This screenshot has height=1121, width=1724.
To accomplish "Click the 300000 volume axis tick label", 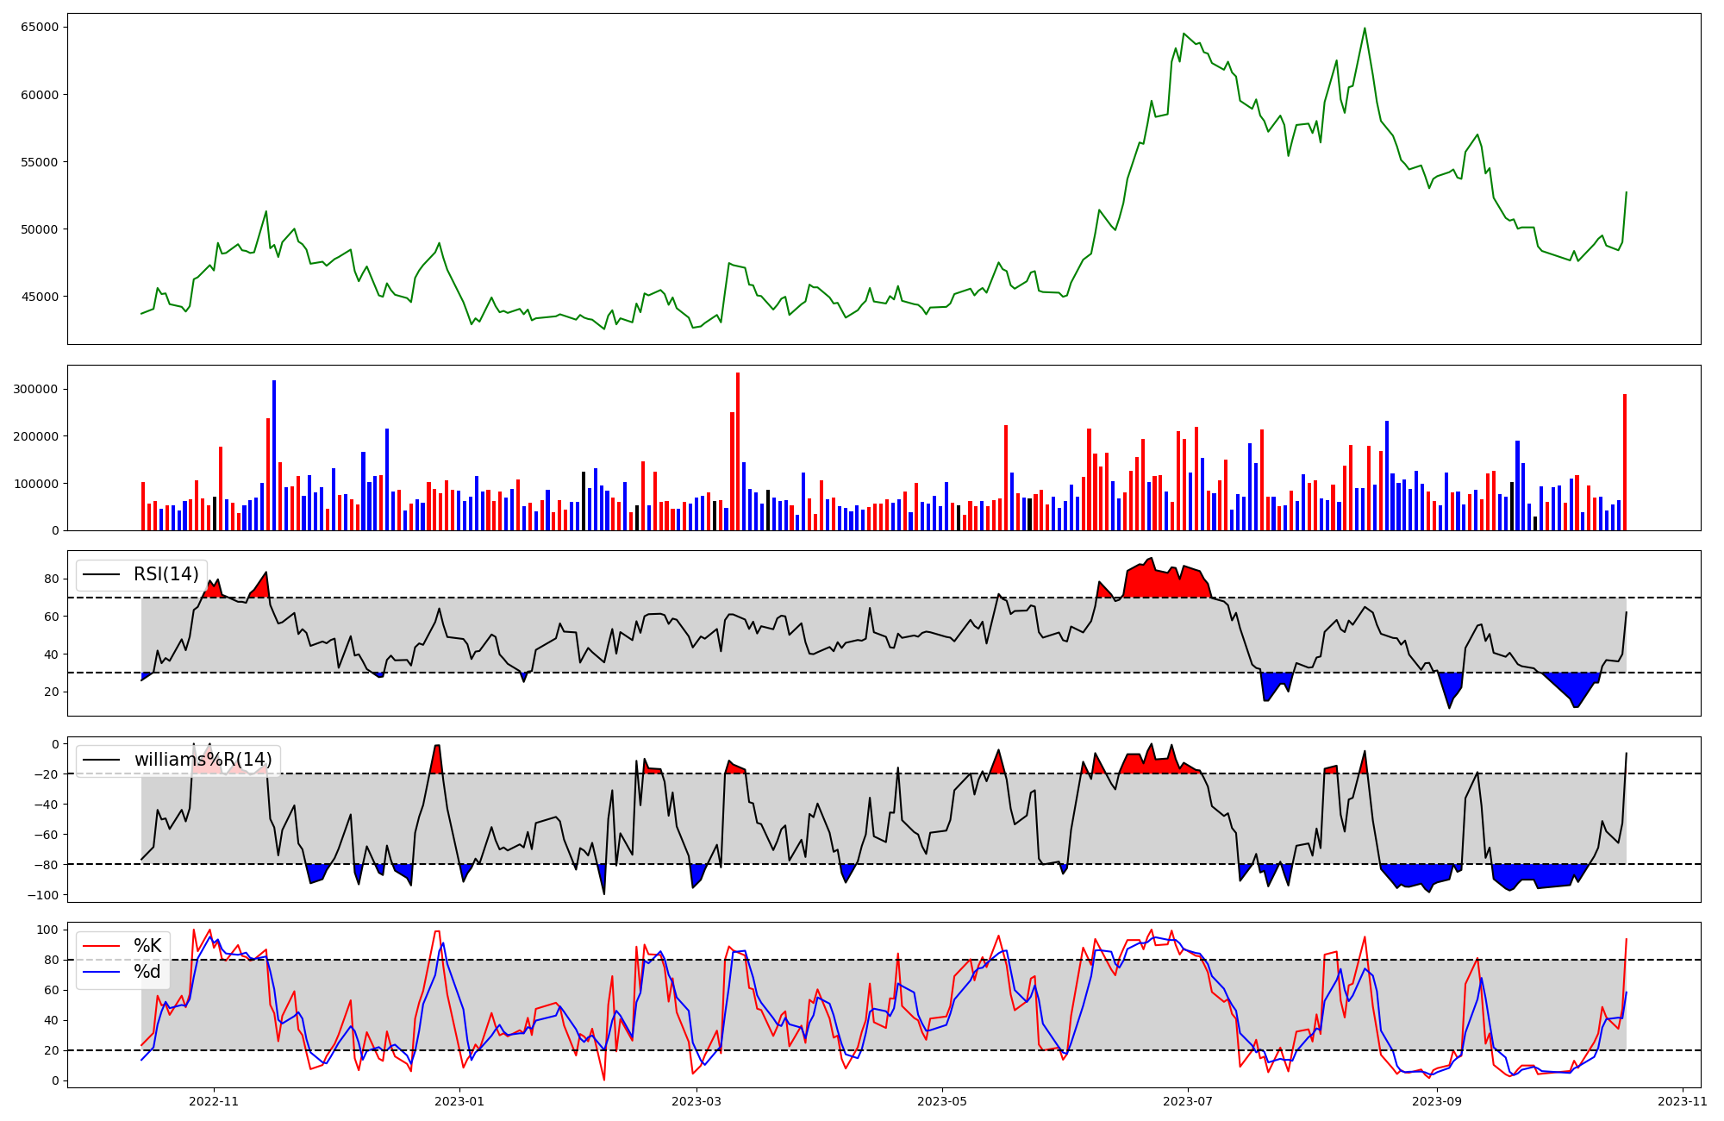I will click(36, 389).
